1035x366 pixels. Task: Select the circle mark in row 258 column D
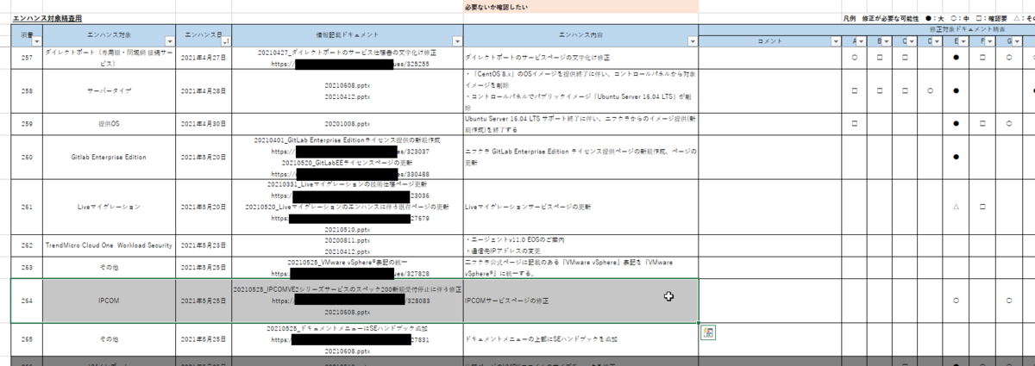point(931,90)
